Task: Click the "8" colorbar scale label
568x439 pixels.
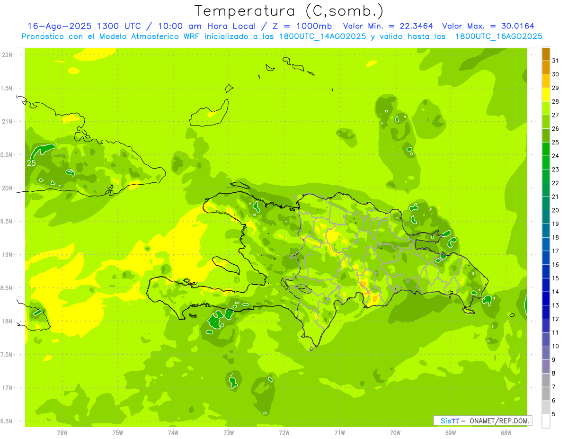Action: pyautogui.click(x=554, y=373)
